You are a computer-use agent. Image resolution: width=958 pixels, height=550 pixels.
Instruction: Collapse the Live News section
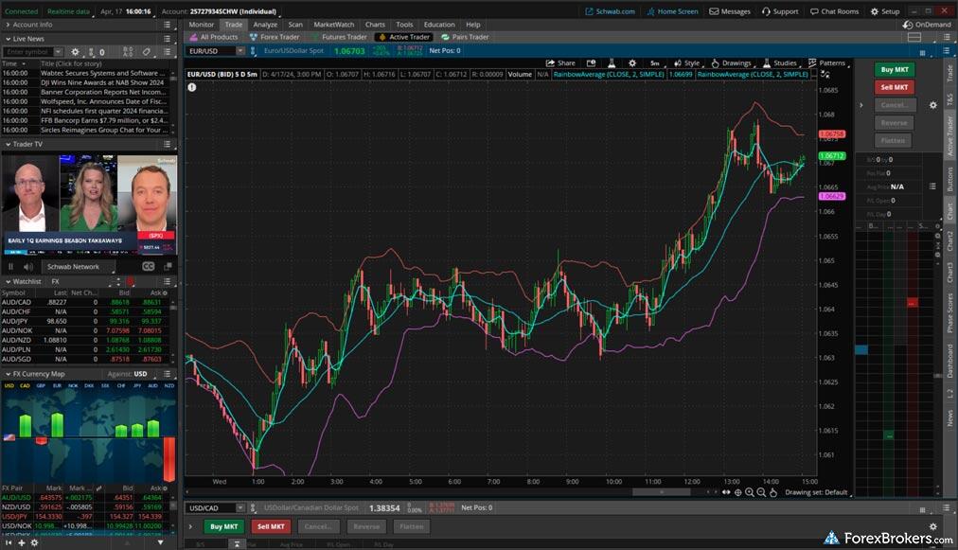click(x=8, y=39)
